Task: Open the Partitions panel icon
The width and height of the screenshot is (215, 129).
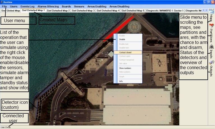Action: [211, 26]
